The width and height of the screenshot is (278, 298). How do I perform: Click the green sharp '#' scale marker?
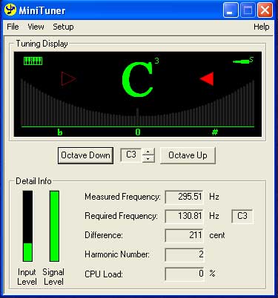point(215,132)
